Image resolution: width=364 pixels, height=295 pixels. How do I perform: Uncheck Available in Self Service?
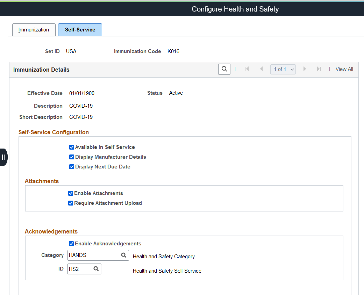pyautogui.click(x=72, y=147)
